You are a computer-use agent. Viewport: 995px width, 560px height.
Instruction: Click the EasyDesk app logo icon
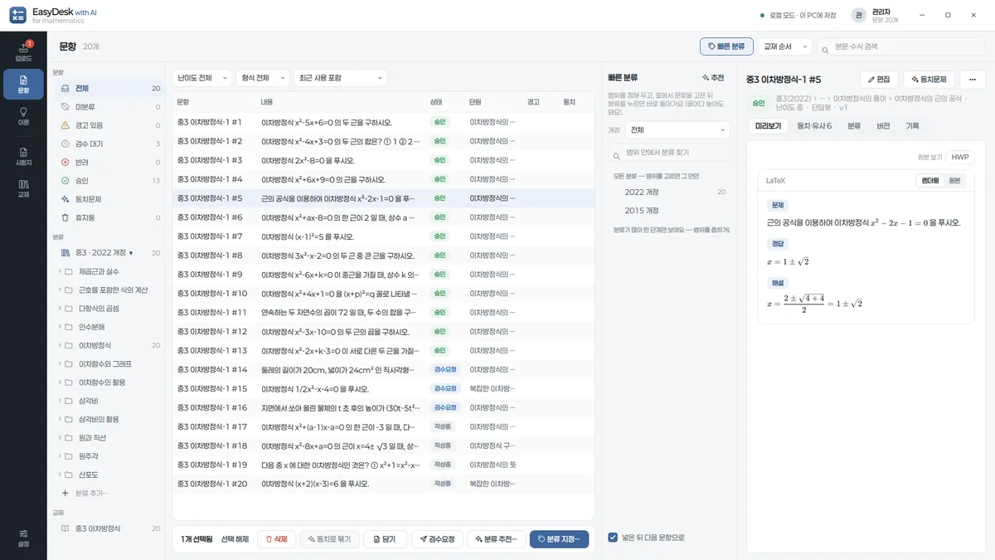tap(17, 15)
